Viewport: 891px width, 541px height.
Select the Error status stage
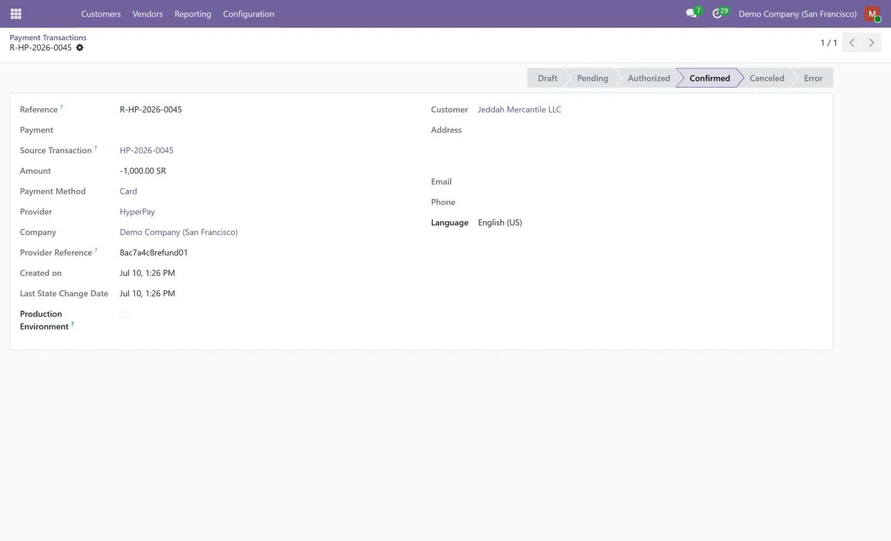813,78
